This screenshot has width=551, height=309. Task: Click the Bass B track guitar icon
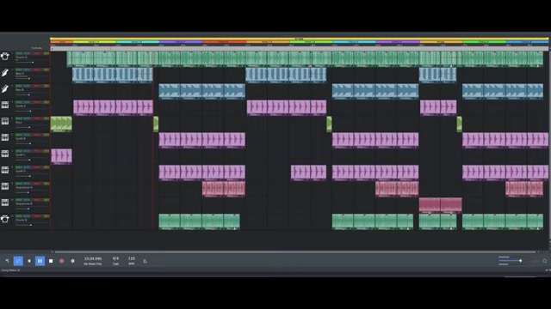[5, 88]
